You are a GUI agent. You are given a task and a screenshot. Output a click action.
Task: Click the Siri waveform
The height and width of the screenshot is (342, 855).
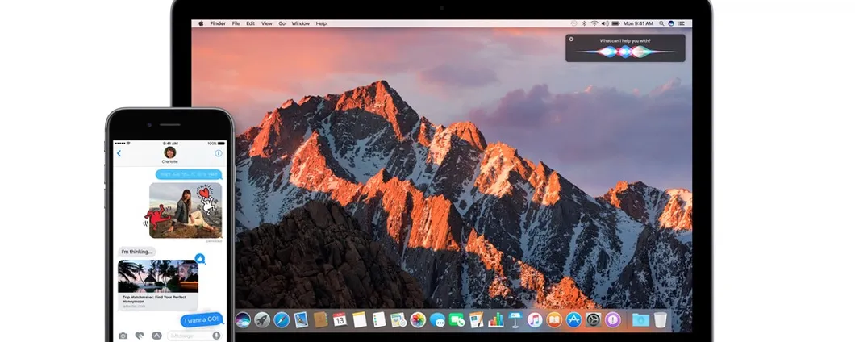[x=625, y=52]
